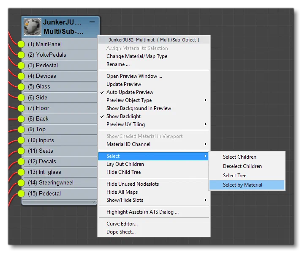This screenshot has height=253, width=302.
Task: Choose Hide All Maps
Action: pos(154,192)
